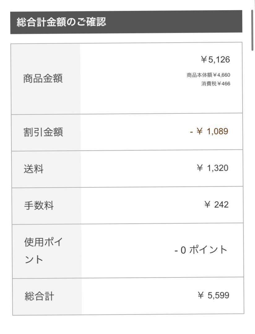Image resolution: width=255 pixels, height=334 pixels.
Task: Select the 送料 label
Action: coord(33,169)
